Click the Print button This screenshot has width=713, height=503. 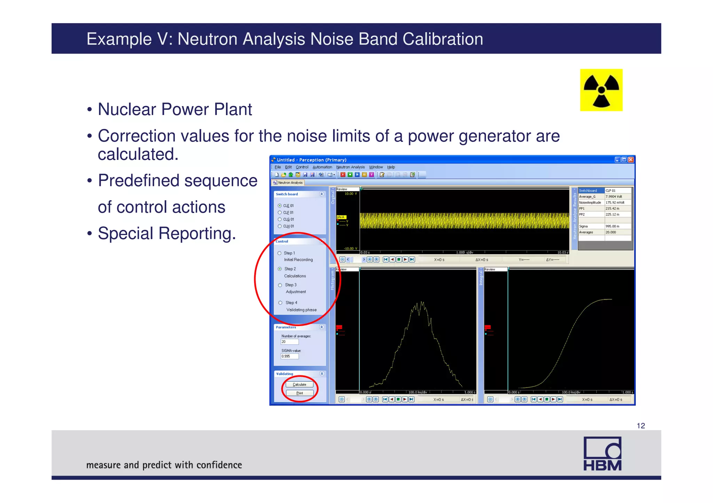pos(299,393)
